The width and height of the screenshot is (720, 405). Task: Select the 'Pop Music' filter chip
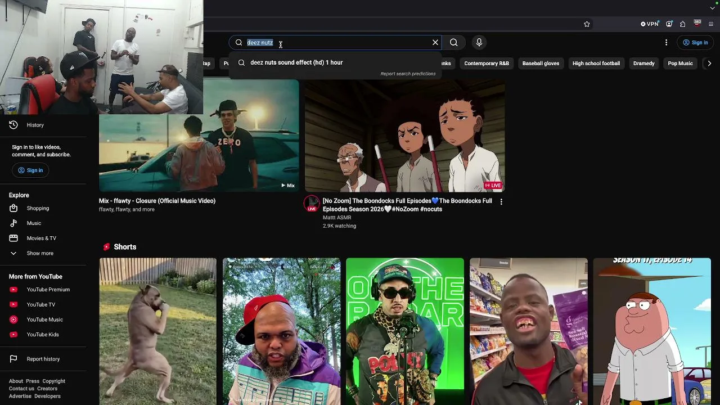click(x=680, y=64)
